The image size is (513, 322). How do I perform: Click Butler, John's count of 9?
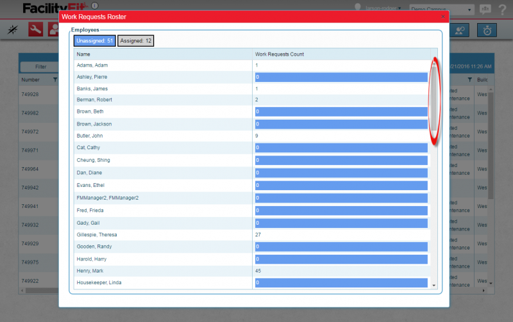[x=256, y=136]
